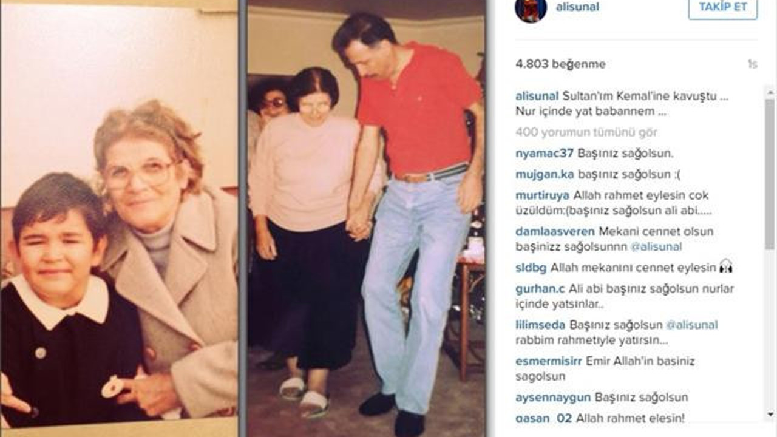Image resolution: width=777 pixels, height=437 pixels.
Task: Open mujgan.ka commenter profile
Action: click(545, 175)
